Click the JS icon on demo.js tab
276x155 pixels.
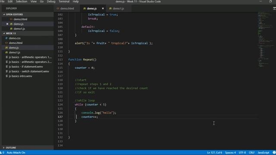click(85, 9)
